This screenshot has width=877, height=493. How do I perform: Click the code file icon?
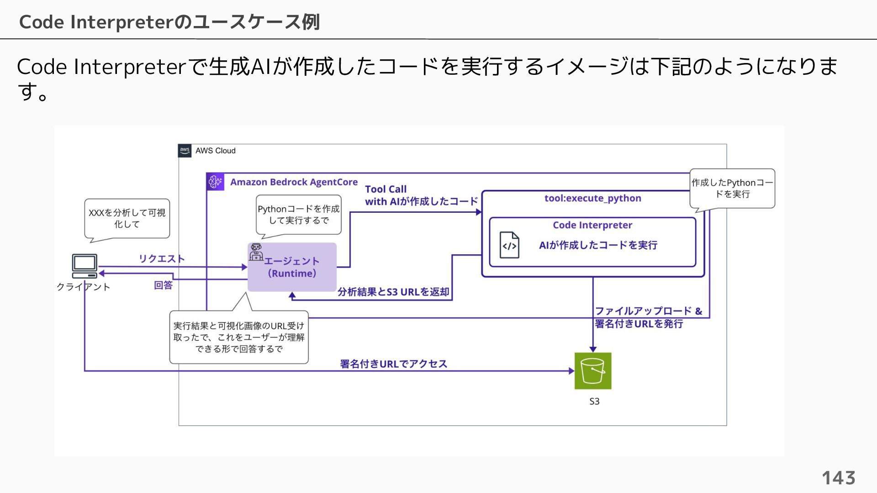click(x=509, y=245)
